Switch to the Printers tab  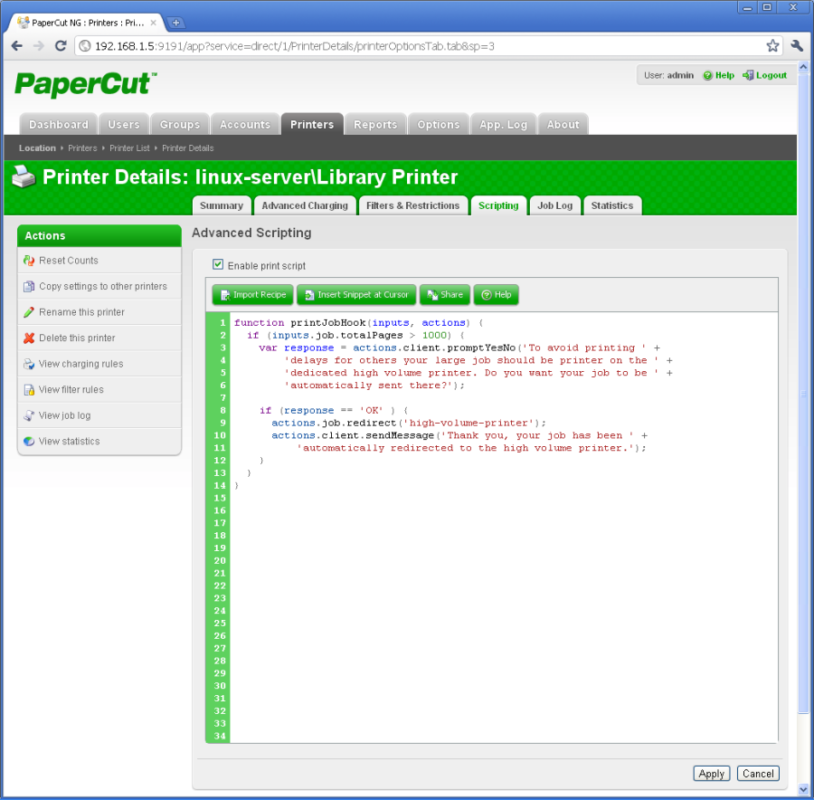tap(311, 123)
